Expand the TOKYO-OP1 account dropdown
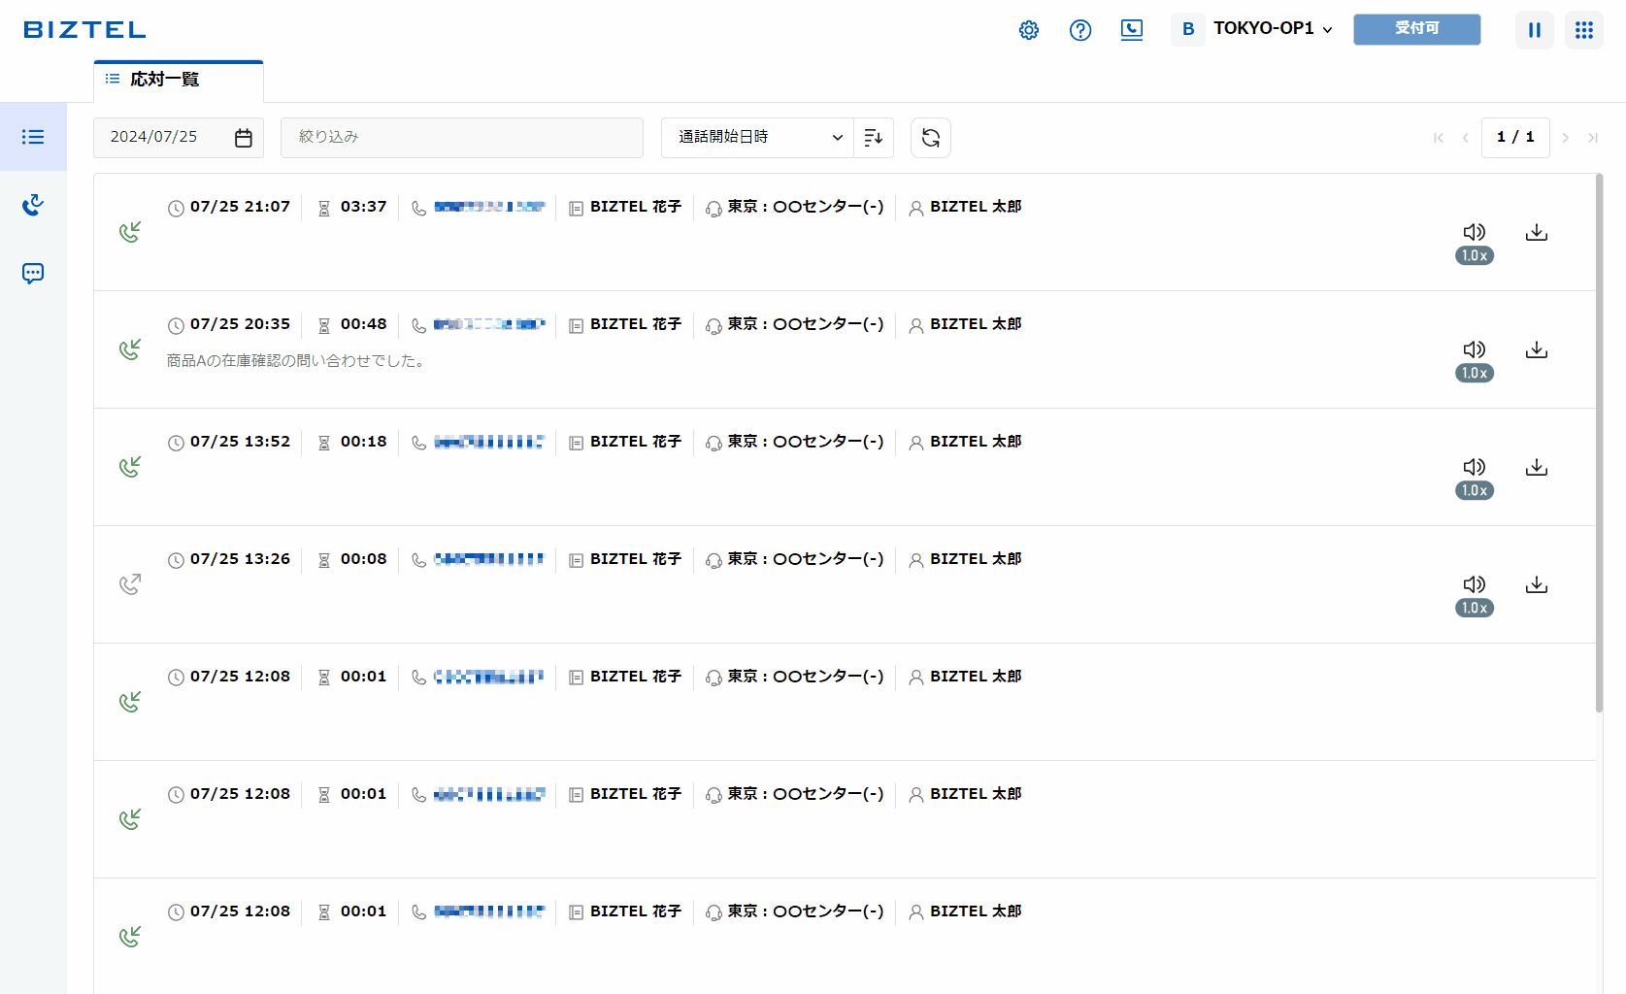1626x994 pixels. 1272,29
